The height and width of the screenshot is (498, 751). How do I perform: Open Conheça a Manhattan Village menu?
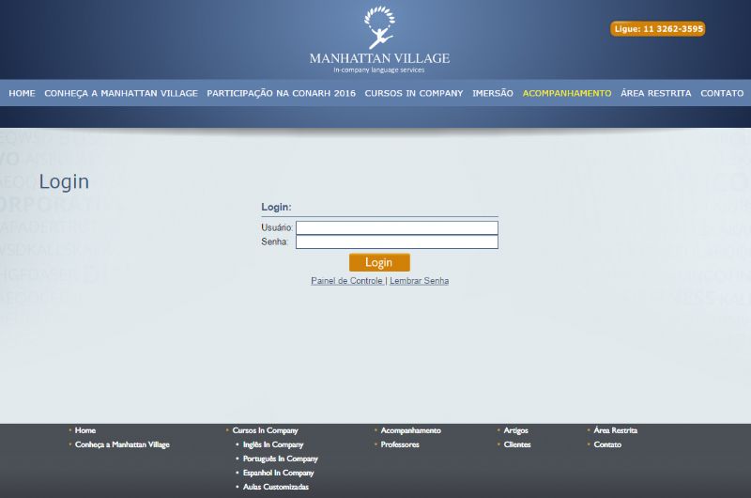121,93
